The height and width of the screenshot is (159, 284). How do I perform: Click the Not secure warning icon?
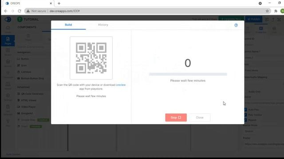[28, 11]
